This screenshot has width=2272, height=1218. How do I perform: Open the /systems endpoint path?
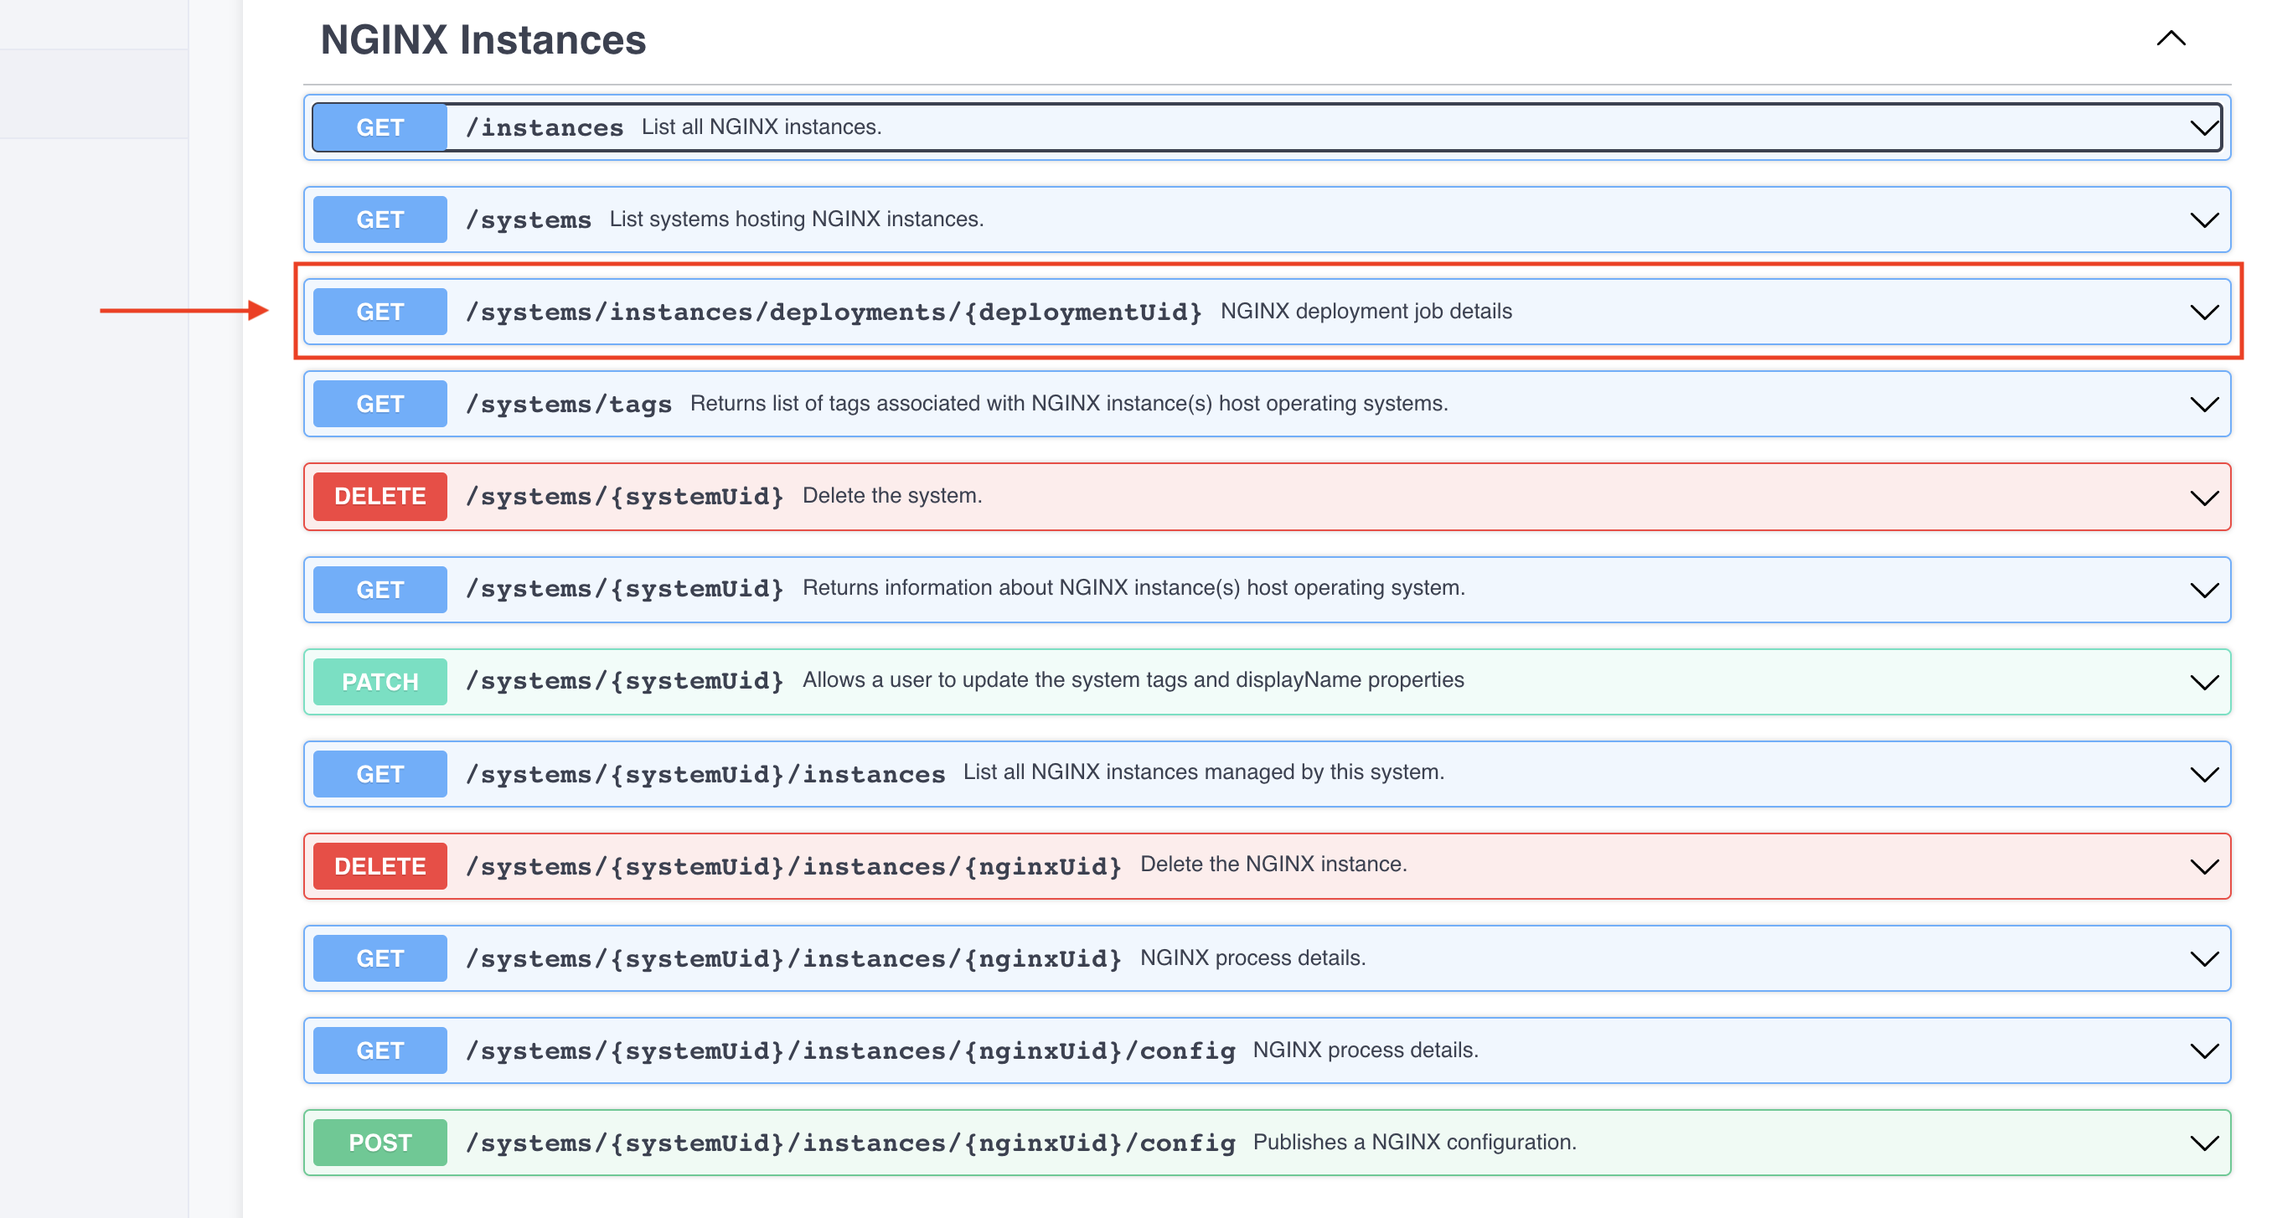[529, 219]
